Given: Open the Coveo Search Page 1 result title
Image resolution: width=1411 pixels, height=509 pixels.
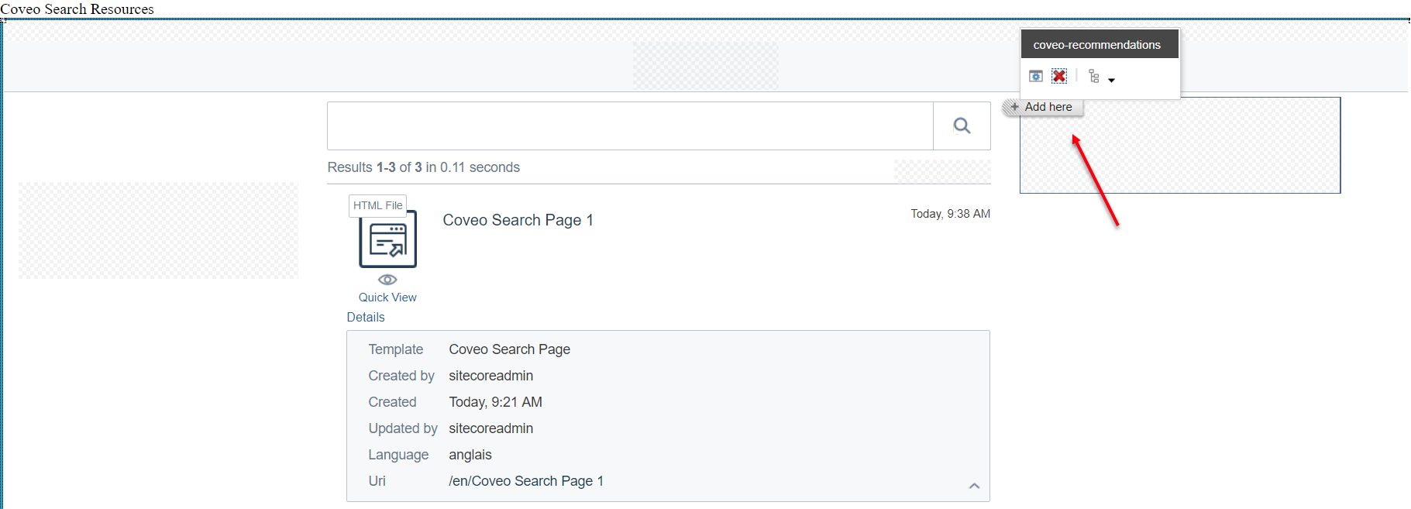Looking at the screenshot, I should [x=518, y=220].
